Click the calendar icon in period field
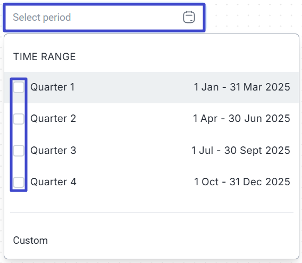The image size is (302, 263). click(x=189, y=17)
